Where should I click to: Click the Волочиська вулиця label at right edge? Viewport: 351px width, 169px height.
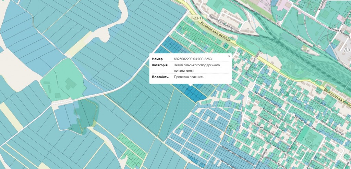coord(336,95)
